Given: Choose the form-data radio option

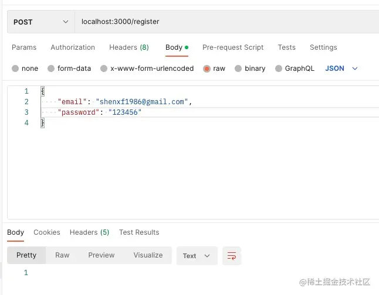Looking at the screenshot, I should point(51,68).
